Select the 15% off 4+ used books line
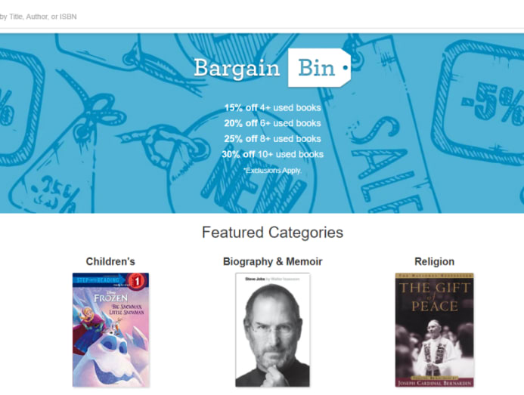Screen dimensions: 524x395 272,108
